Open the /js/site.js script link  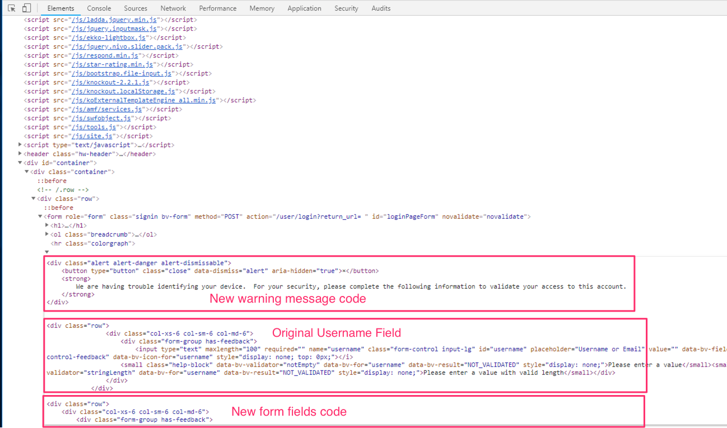[92, 136]
